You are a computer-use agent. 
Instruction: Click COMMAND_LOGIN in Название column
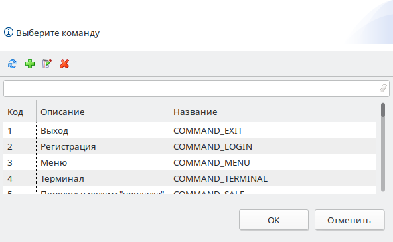point(212,147)
